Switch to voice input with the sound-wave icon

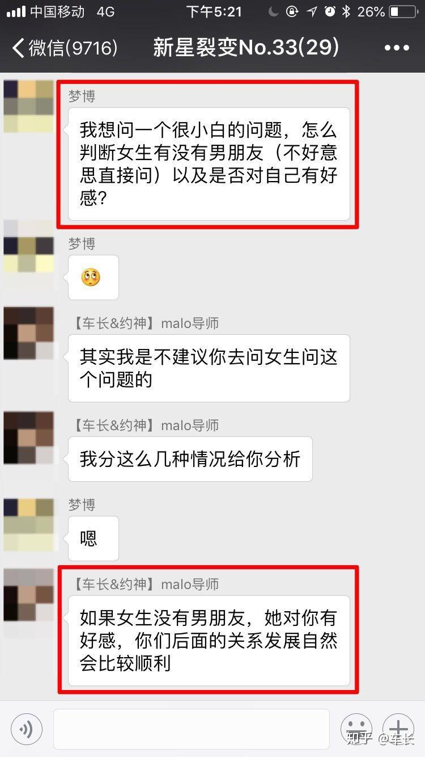pos(27,729)
